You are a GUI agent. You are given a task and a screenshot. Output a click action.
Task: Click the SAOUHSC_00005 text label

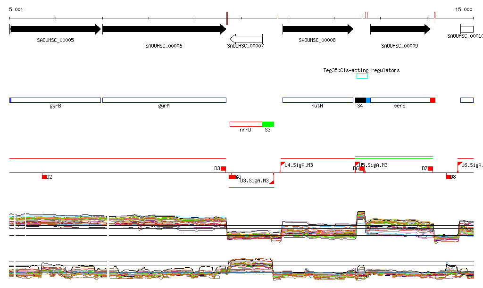[x=56, y=40]
